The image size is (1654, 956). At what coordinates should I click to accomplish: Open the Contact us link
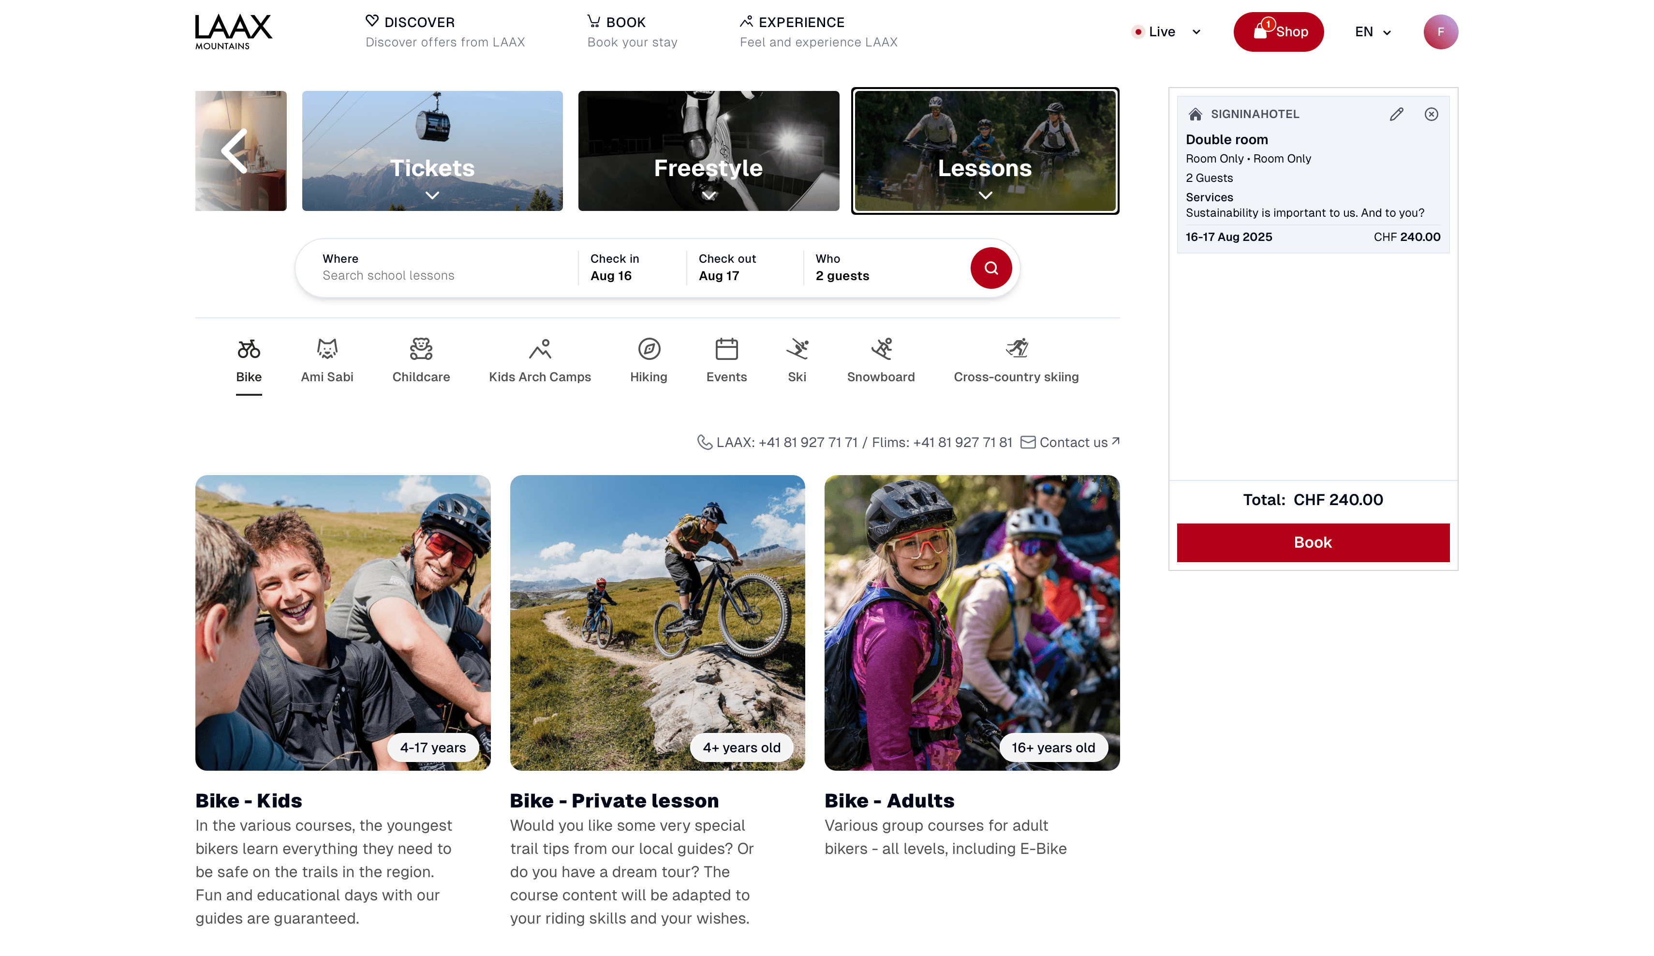coord(1074,442)
